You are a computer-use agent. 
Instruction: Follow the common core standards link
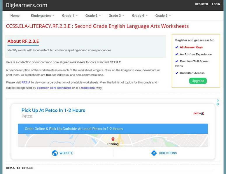tap(54, 88)
